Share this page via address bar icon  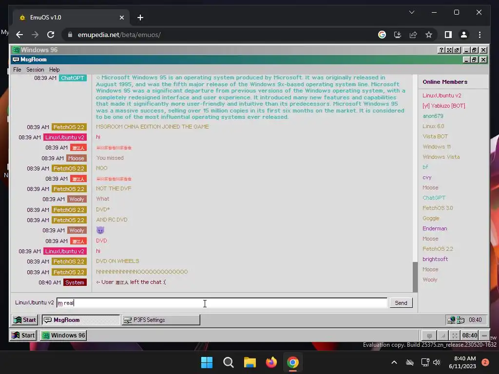pyautogui.click(x=413, y=35)
